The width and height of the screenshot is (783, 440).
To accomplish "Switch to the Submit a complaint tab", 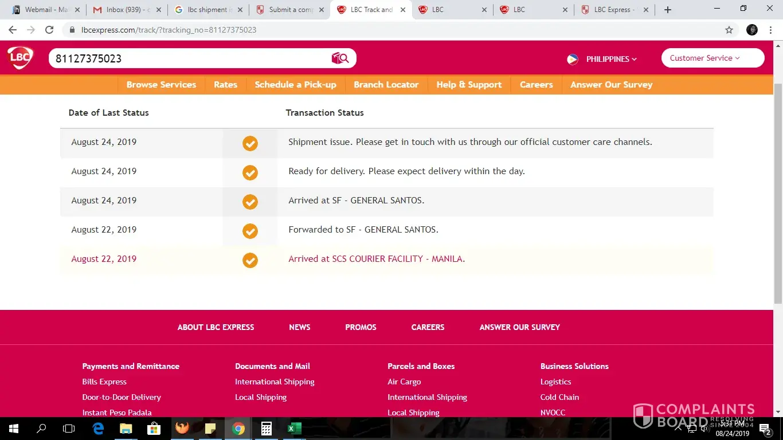I will coord(289,10).
